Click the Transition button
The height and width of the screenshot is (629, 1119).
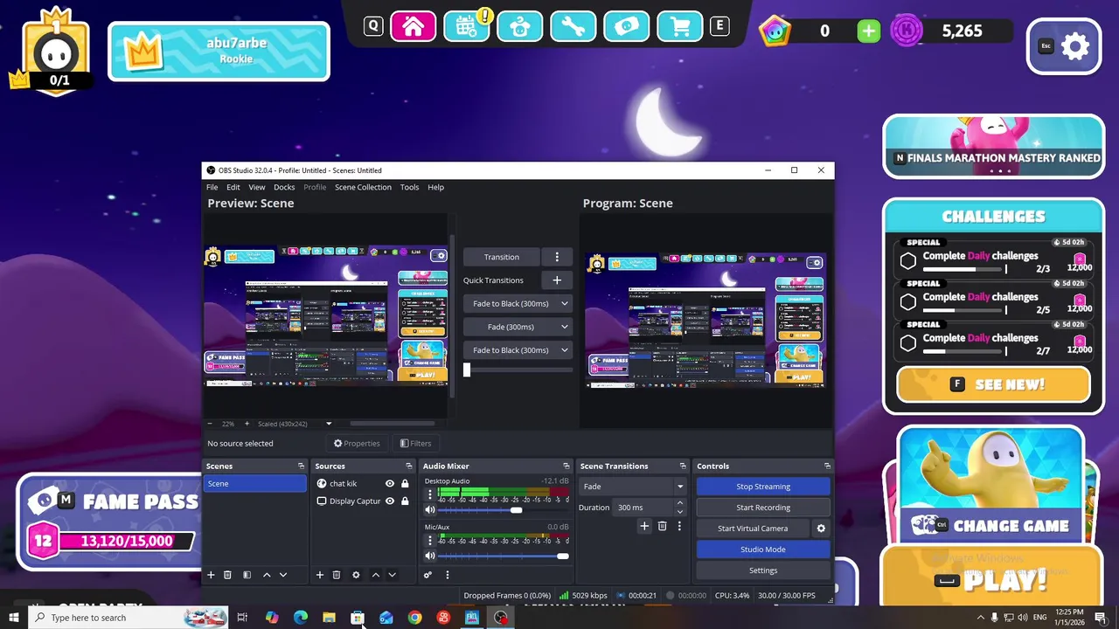pos(502,257)
